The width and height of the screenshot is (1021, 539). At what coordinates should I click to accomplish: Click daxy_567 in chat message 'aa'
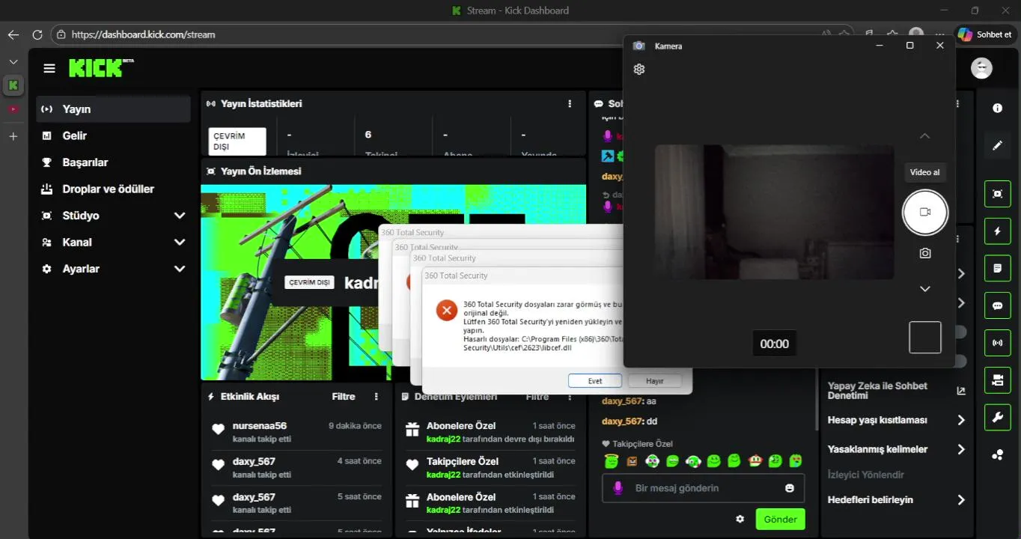point(622,401)
